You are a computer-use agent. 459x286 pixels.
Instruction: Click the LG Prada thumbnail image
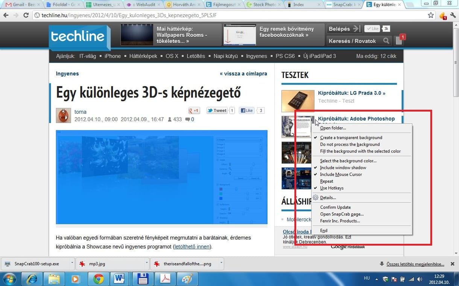pos(298,101)
